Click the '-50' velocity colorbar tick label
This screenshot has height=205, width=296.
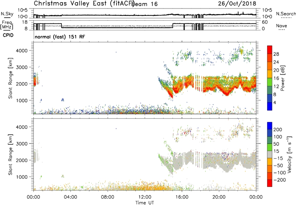point(278,165)
